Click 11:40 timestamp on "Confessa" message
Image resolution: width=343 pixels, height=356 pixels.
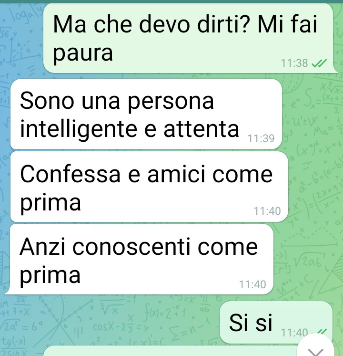click(x=267, y=211)
